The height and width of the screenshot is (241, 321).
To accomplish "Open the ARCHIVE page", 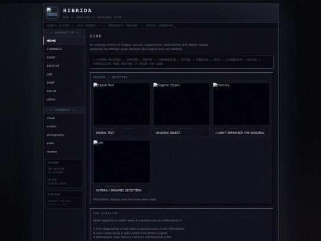I will [64, 66].
